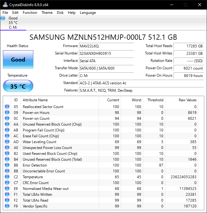Click status orb for Power-on Hours row
207x213 pixels.
7,112
